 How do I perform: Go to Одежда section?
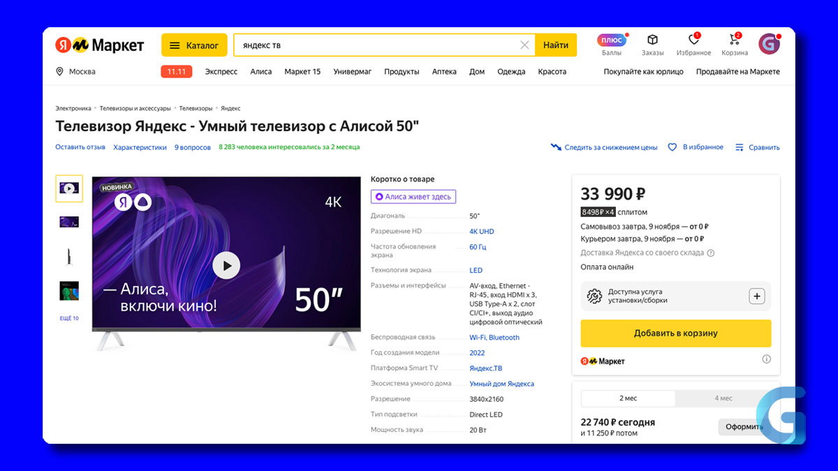click(x=511, y=72)
